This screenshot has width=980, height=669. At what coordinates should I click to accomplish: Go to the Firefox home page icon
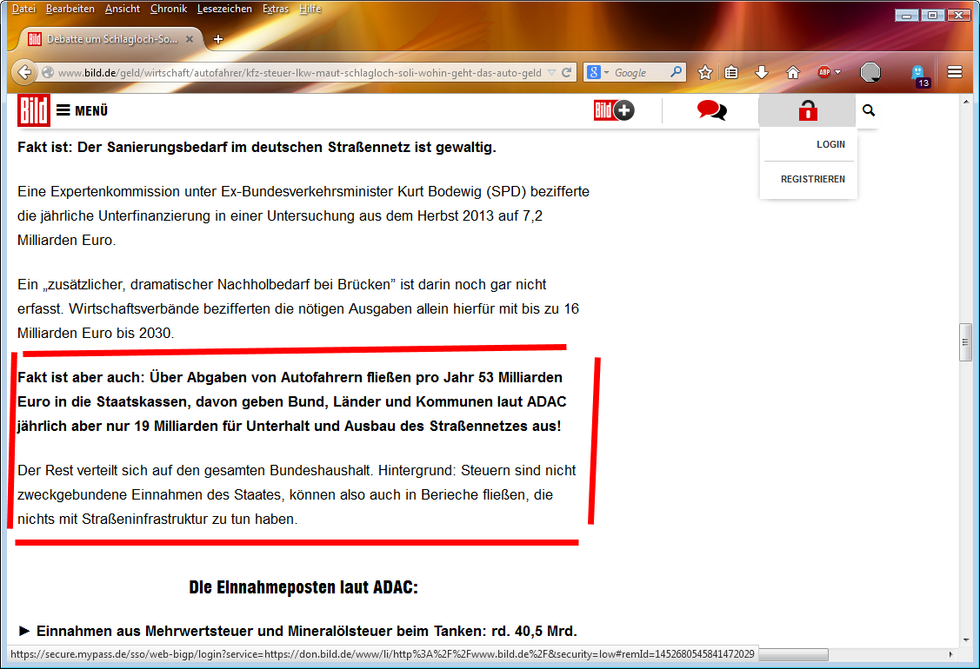click(x=792, y=73)
